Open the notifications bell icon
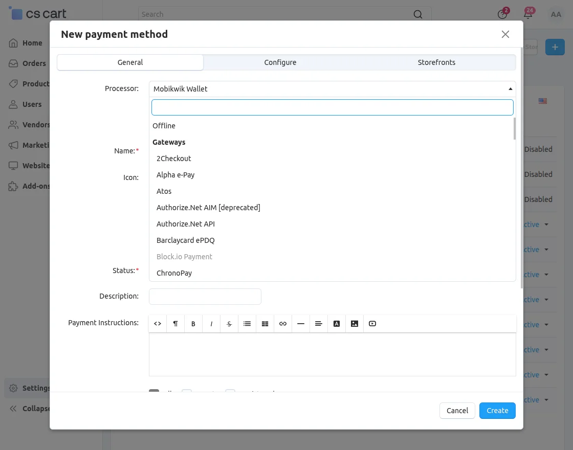The height and width of the screenshot is (450, 573). pos(528,14)
